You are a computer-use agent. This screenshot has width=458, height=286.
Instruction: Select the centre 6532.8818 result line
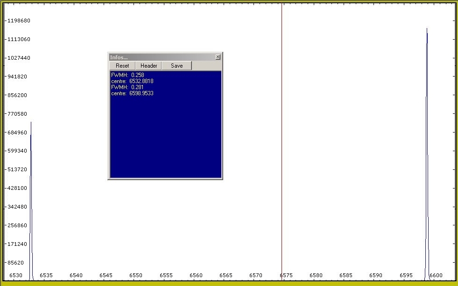tap(132, 81)
